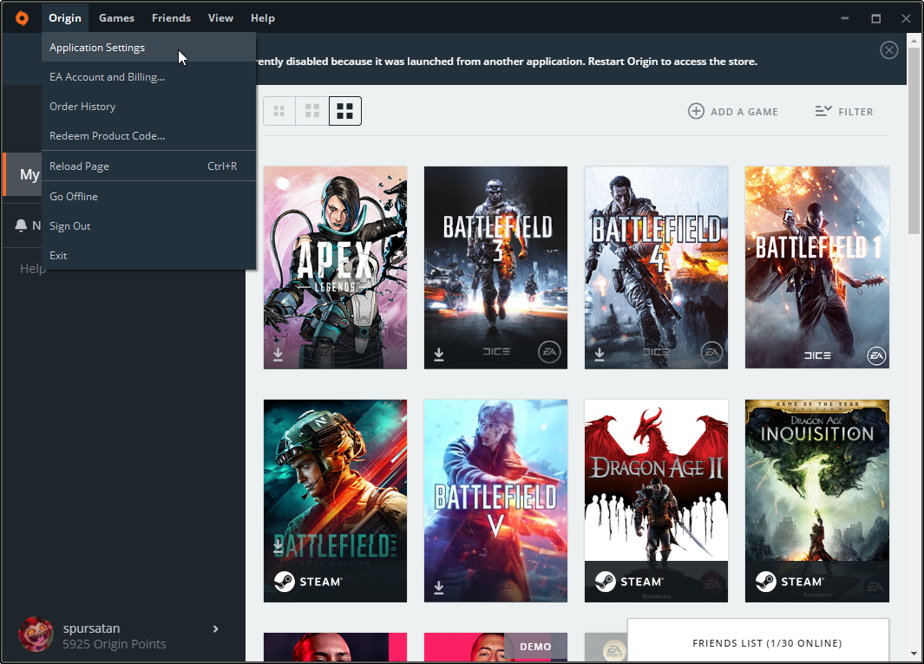Select the Battlefield V game cover
This screenshot has width=924, height=664.
click(495, 500)
